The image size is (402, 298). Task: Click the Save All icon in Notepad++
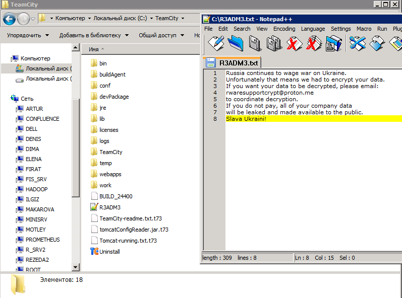point(274,43)
